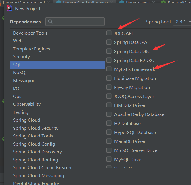This screenshot has width=191, height=185.
Task: Open Spring Cloud Messaging category
Action: coord(57,176)
